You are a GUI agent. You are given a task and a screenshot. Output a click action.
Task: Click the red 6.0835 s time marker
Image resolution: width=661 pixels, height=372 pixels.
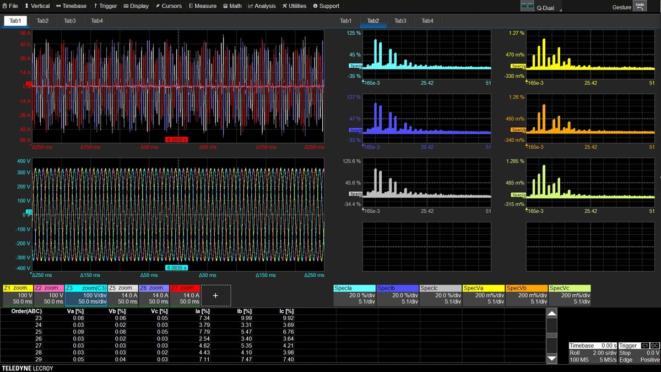(177, 139)
